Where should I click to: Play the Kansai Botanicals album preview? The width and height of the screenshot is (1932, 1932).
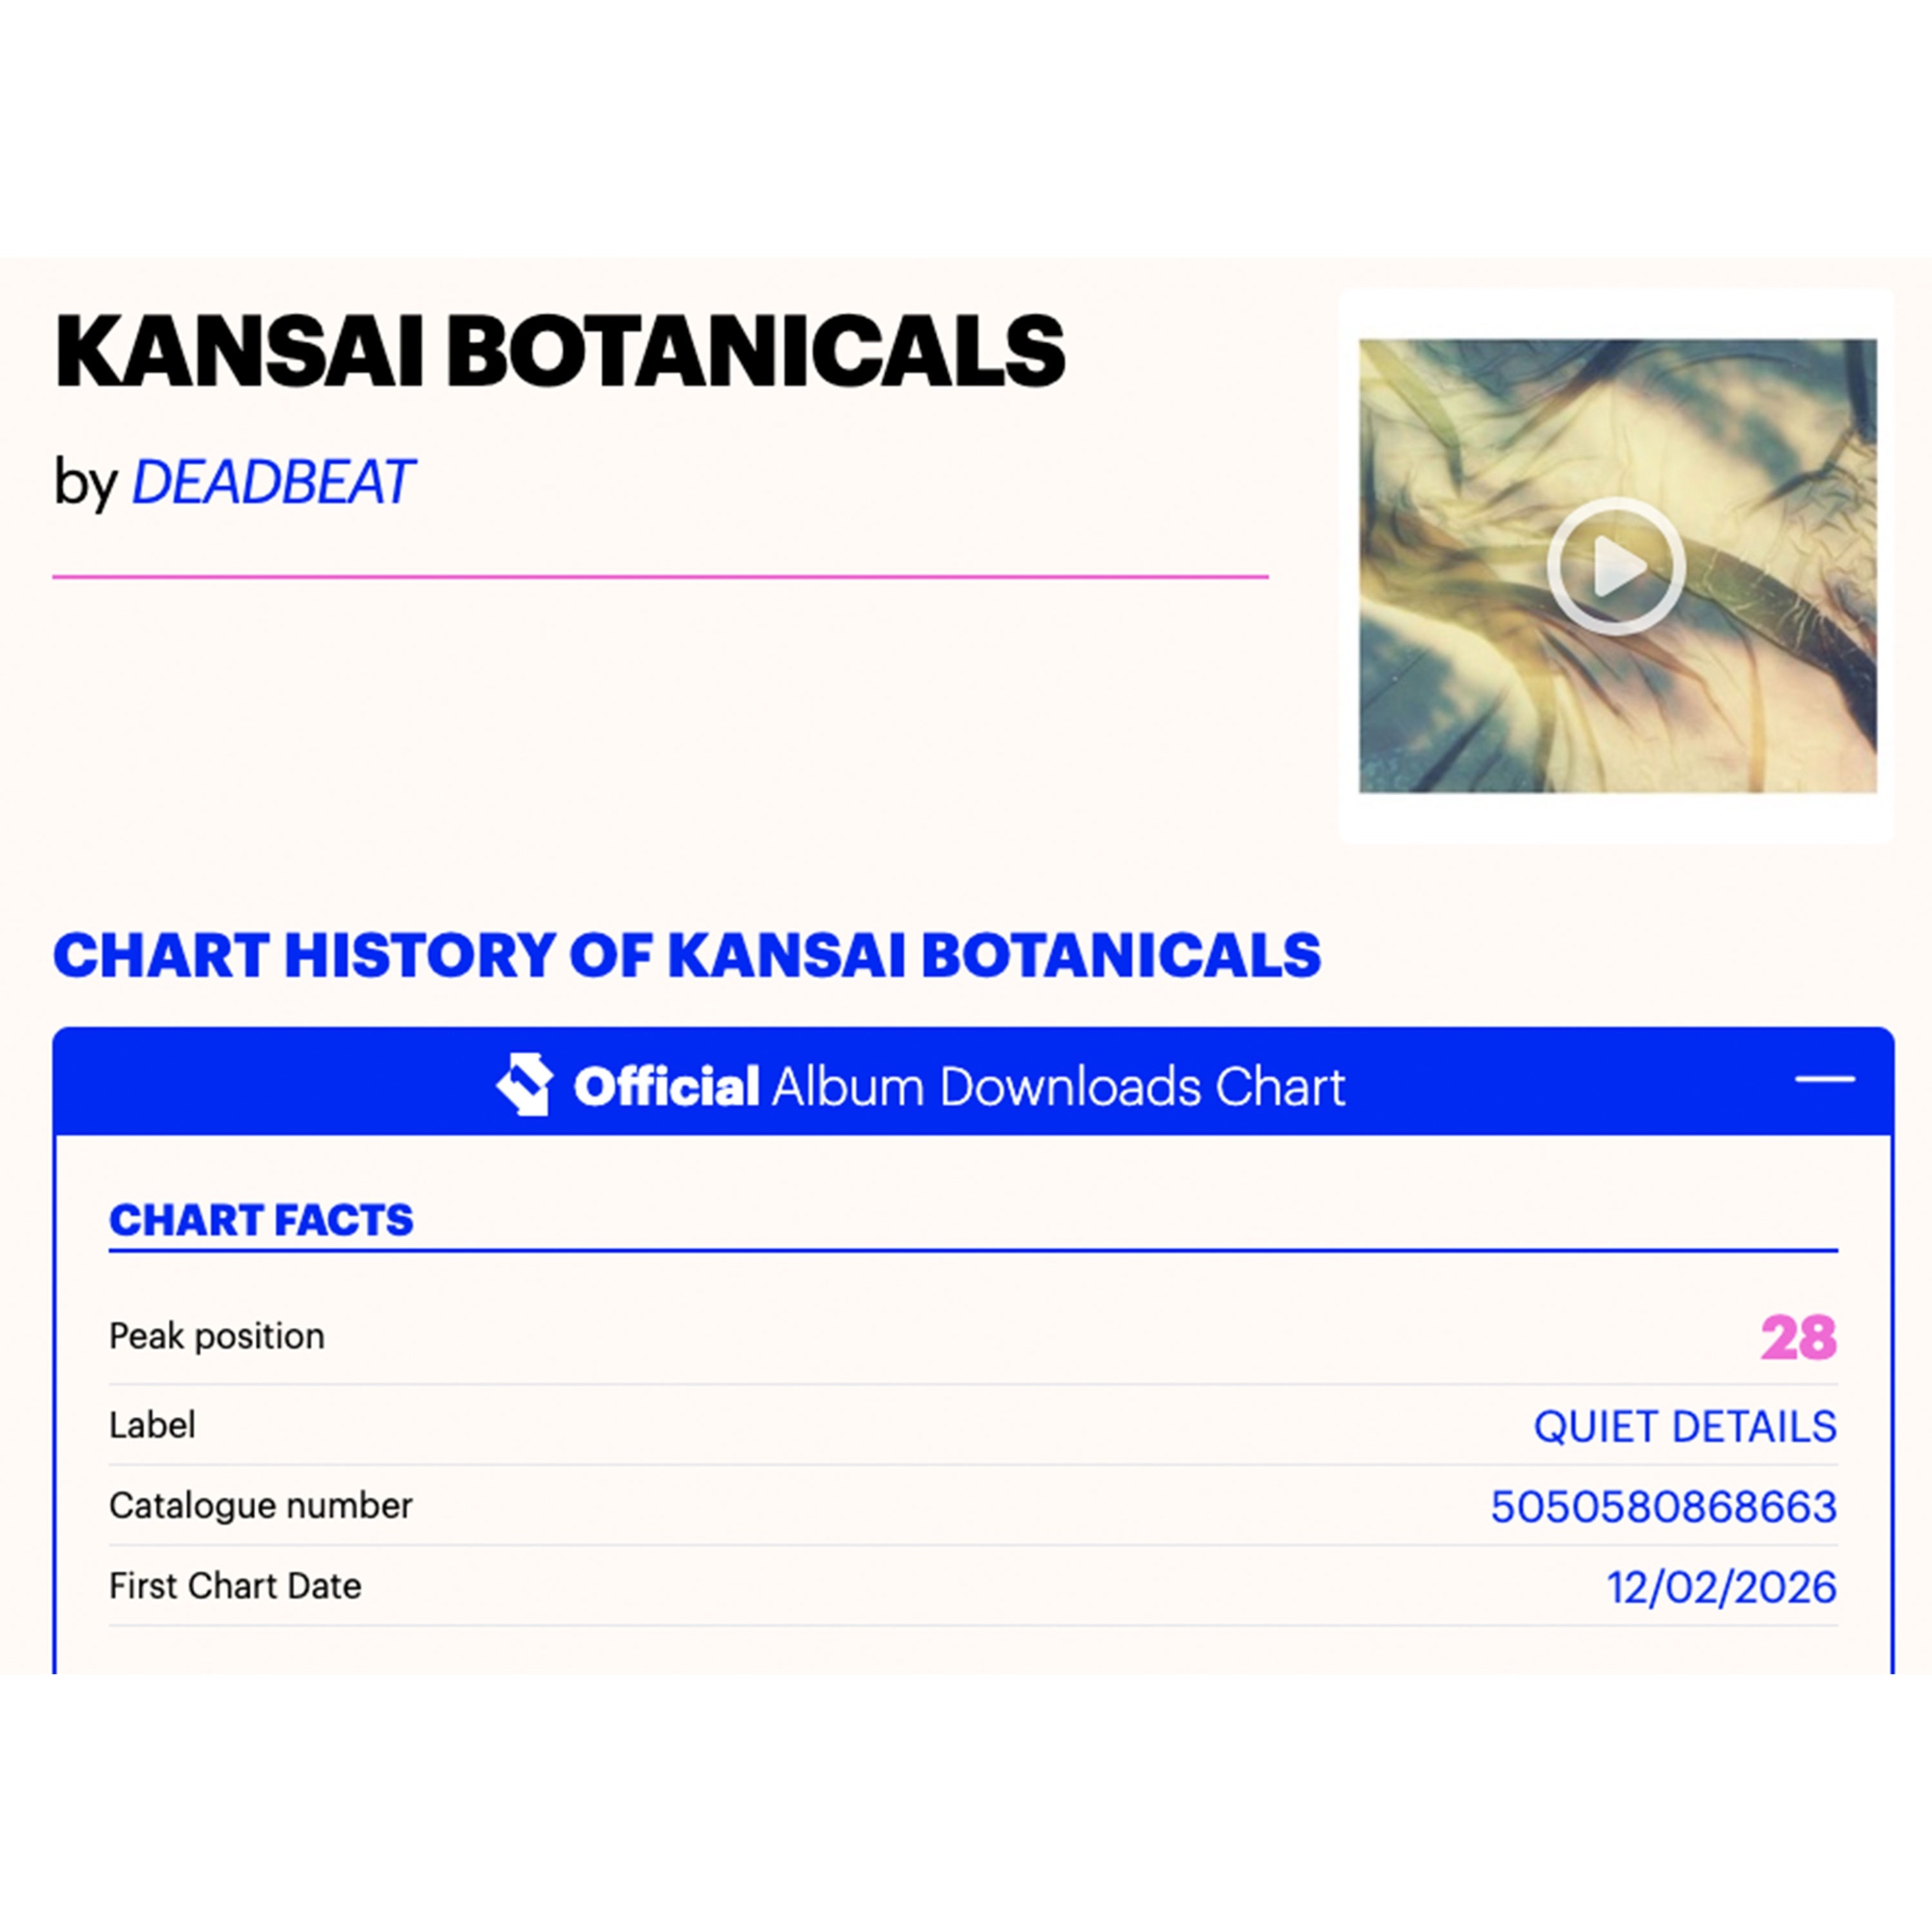pos(1615,566)
